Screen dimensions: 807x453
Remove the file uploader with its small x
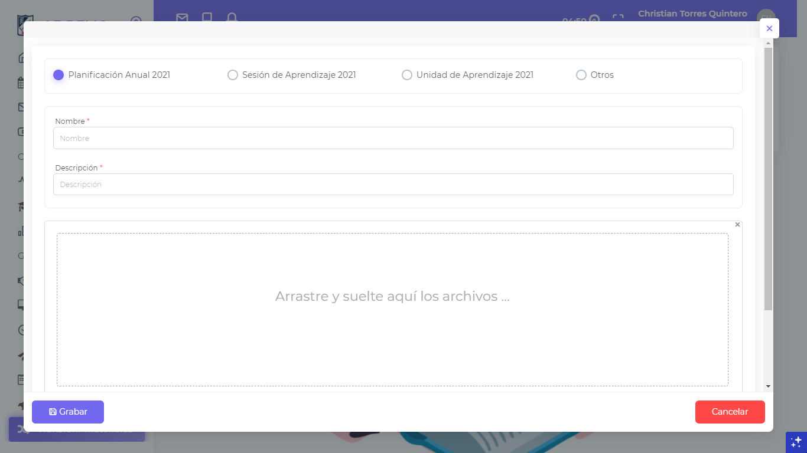[737, 225]
